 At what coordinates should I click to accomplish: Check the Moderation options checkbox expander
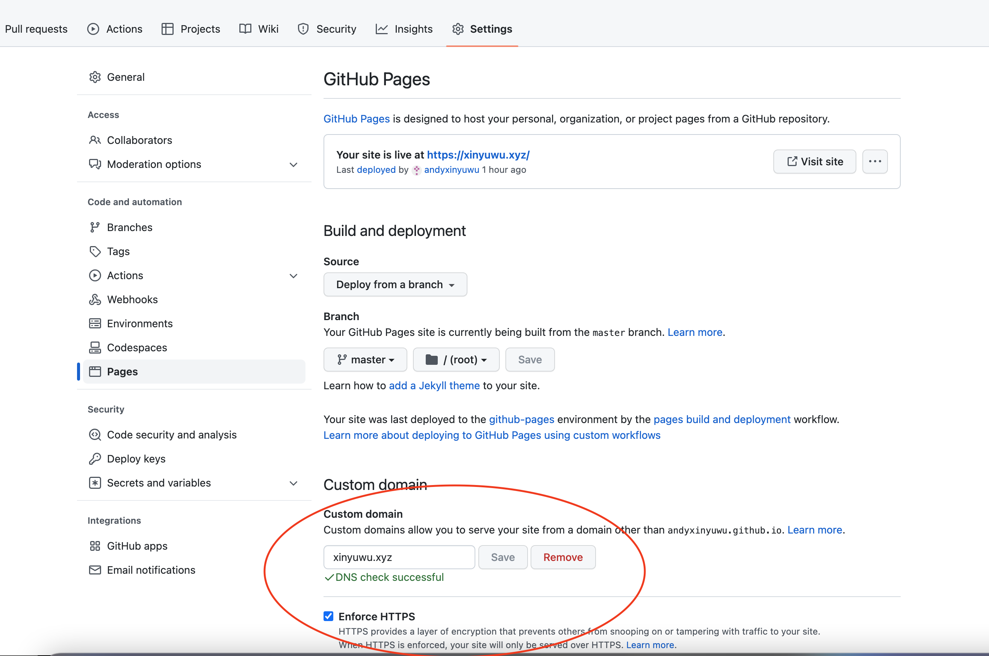pyautogui.click(x=293, y=164)
